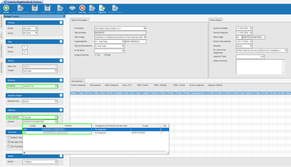Viewport: 291px width, 167px height.
Task: Check the Sin Factura checkbox
Action: click(x=9, y=146)
